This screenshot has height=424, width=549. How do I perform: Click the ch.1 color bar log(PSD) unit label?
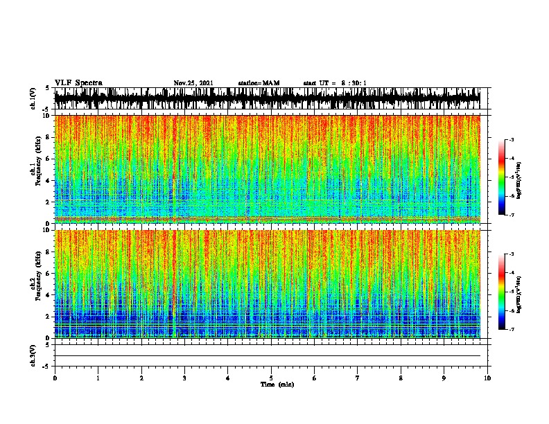point(519,180)
